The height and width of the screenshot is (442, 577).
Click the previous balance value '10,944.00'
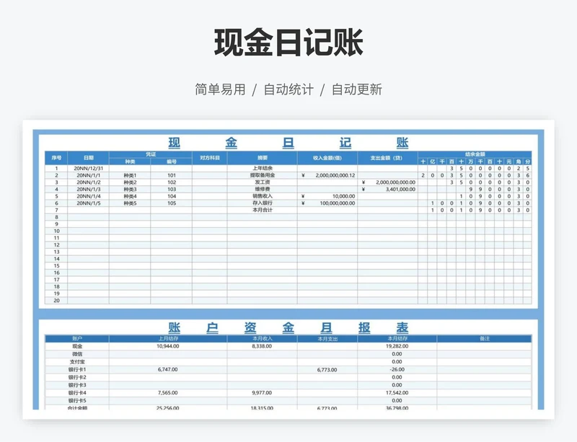click(168, 346)
